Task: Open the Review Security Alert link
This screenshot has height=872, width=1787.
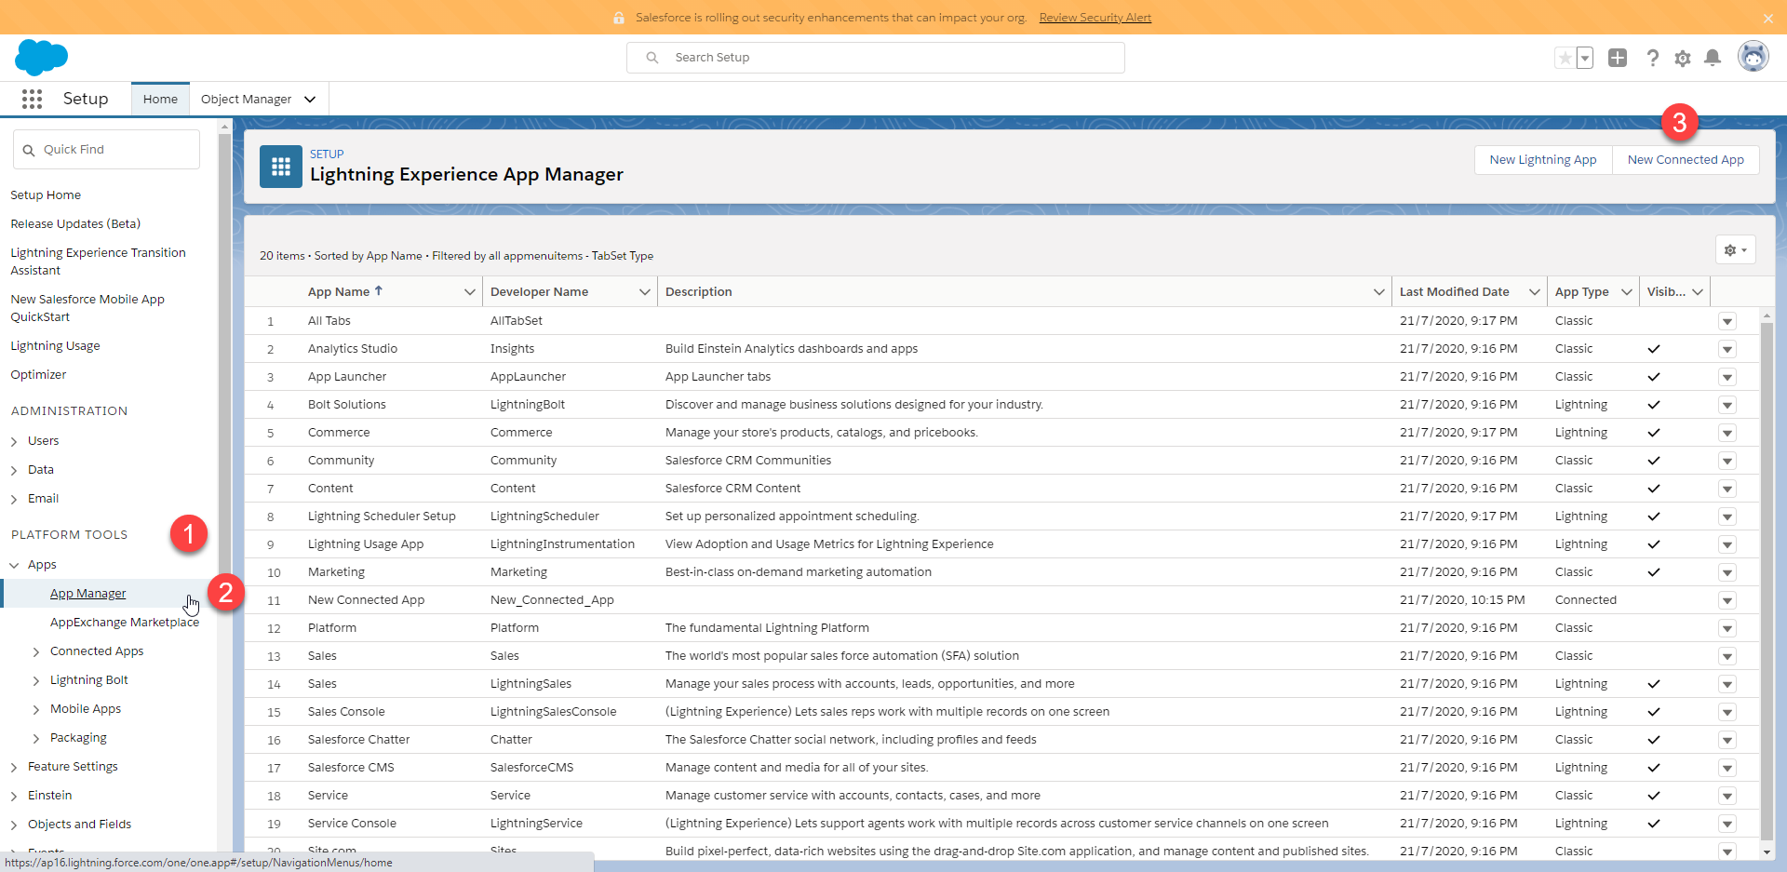Action: (1095, 18)
